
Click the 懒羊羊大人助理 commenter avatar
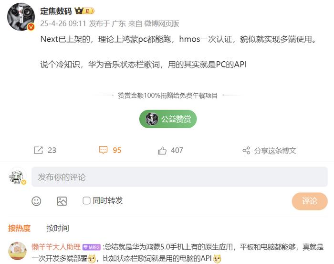[18, 251]
